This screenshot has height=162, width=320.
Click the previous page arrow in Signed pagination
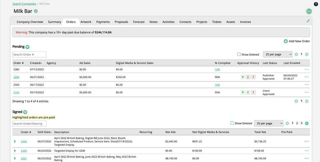(287, 123)
